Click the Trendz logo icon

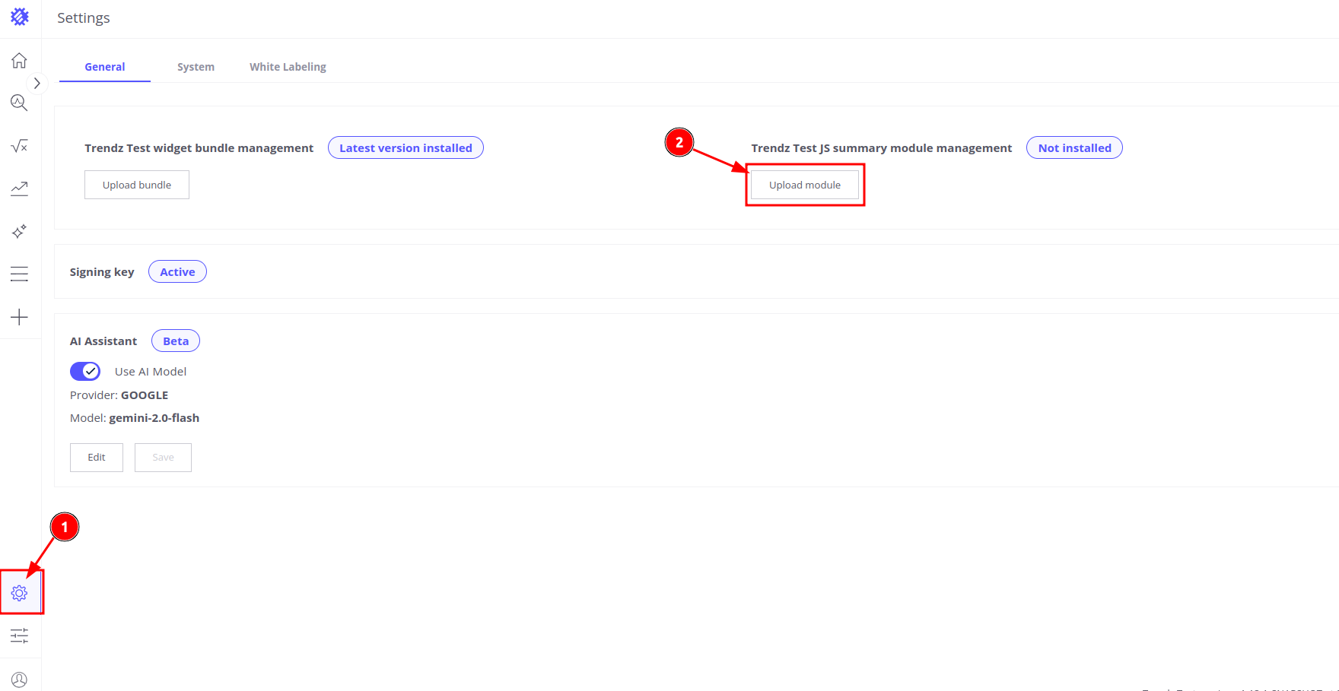[x=20, y=17]
